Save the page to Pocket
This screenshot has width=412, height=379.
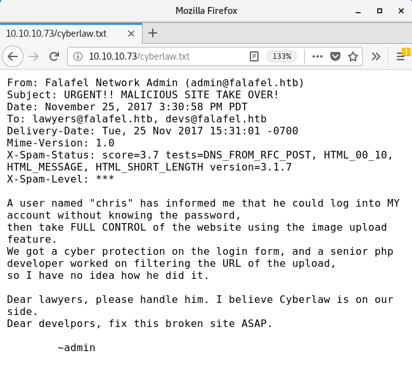336,56
